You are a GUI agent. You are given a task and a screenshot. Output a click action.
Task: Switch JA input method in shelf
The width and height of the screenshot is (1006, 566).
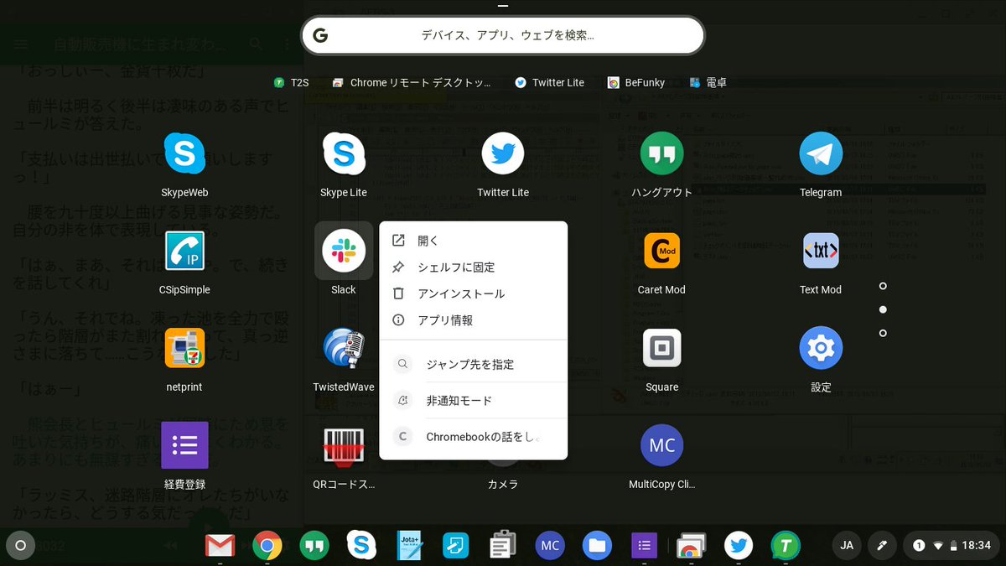(847, 545)
